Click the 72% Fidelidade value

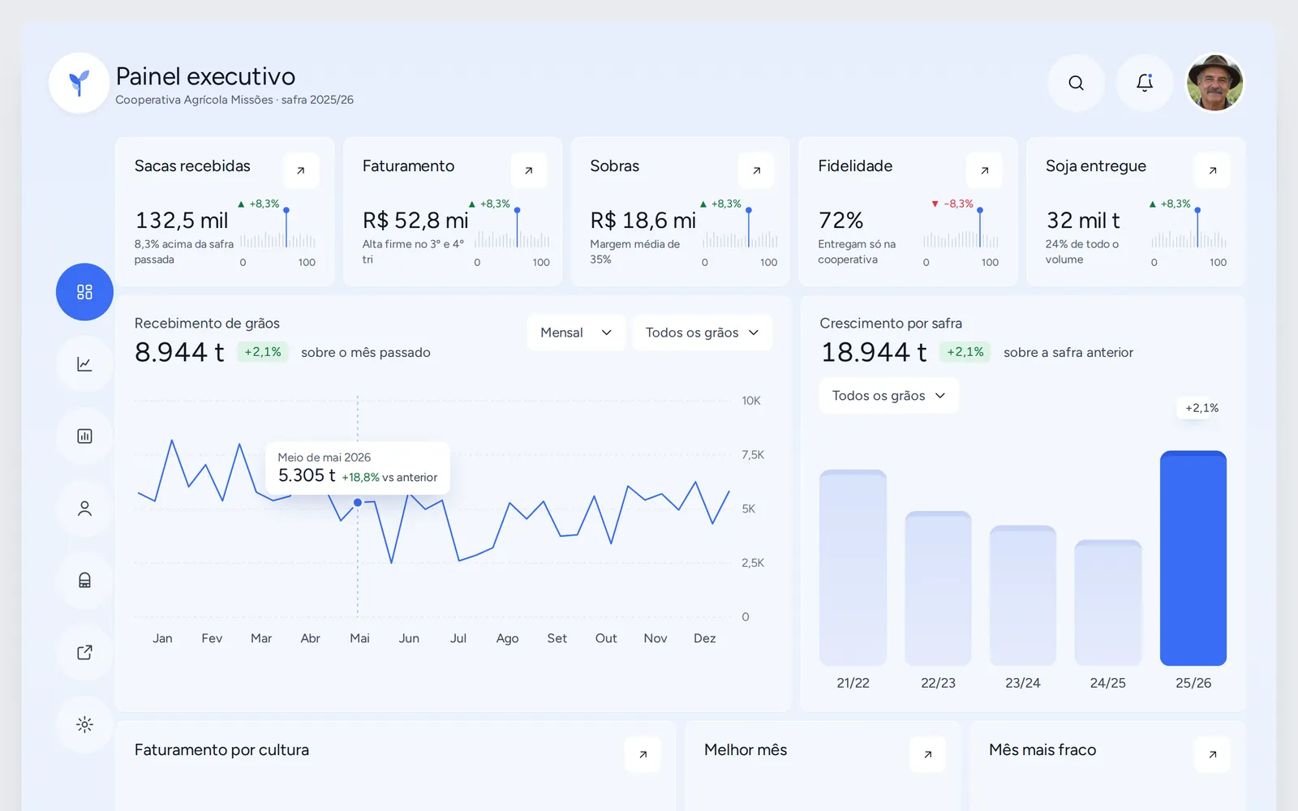click(840, 221)
